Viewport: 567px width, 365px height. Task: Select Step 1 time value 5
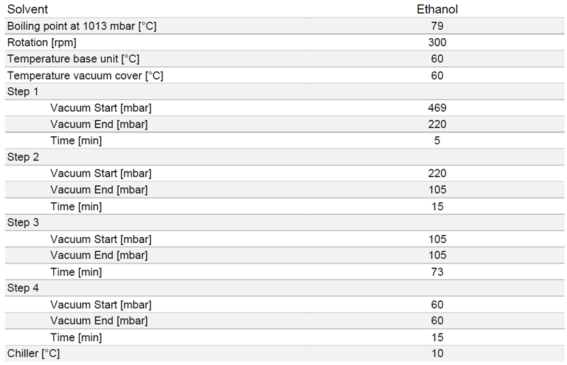(x=437, y=141)
